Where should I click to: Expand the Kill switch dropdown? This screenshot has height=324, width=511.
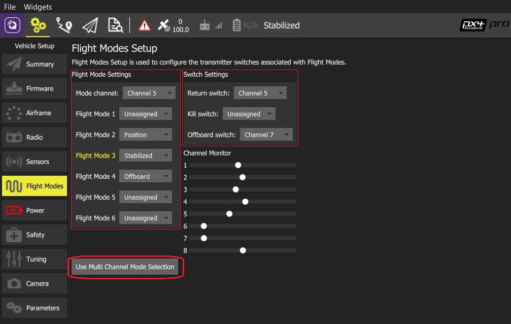pyautogui.click(x=249, y=114)
